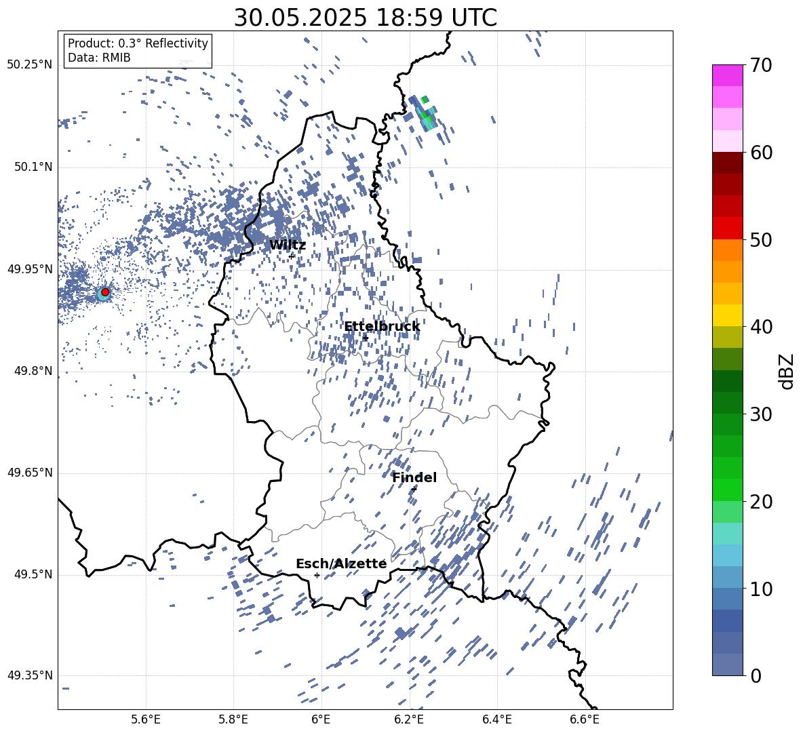
Task: Click the dark maroon segment below 60 dBZ
Action: coord(727,163)
